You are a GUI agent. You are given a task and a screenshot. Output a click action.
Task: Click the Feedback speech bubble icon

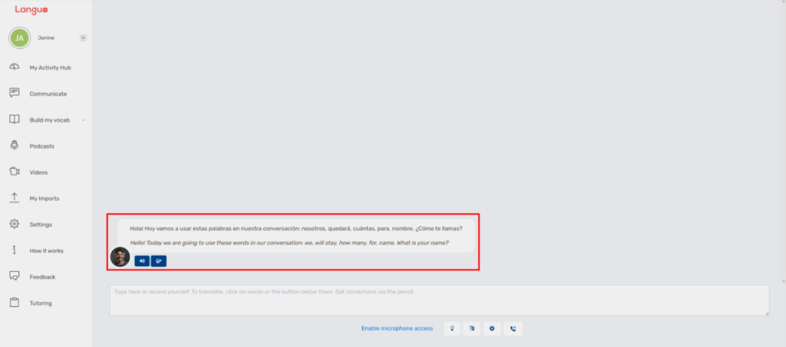15,276
